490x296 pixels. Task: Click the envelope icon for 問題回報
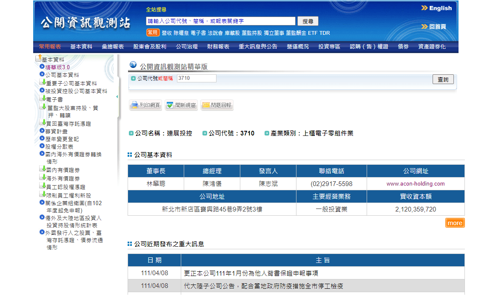pos(206,105)
